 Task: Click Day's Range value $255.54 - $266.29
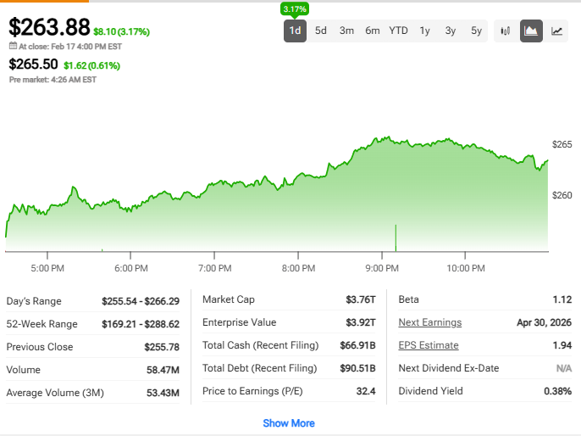point(141,301)
